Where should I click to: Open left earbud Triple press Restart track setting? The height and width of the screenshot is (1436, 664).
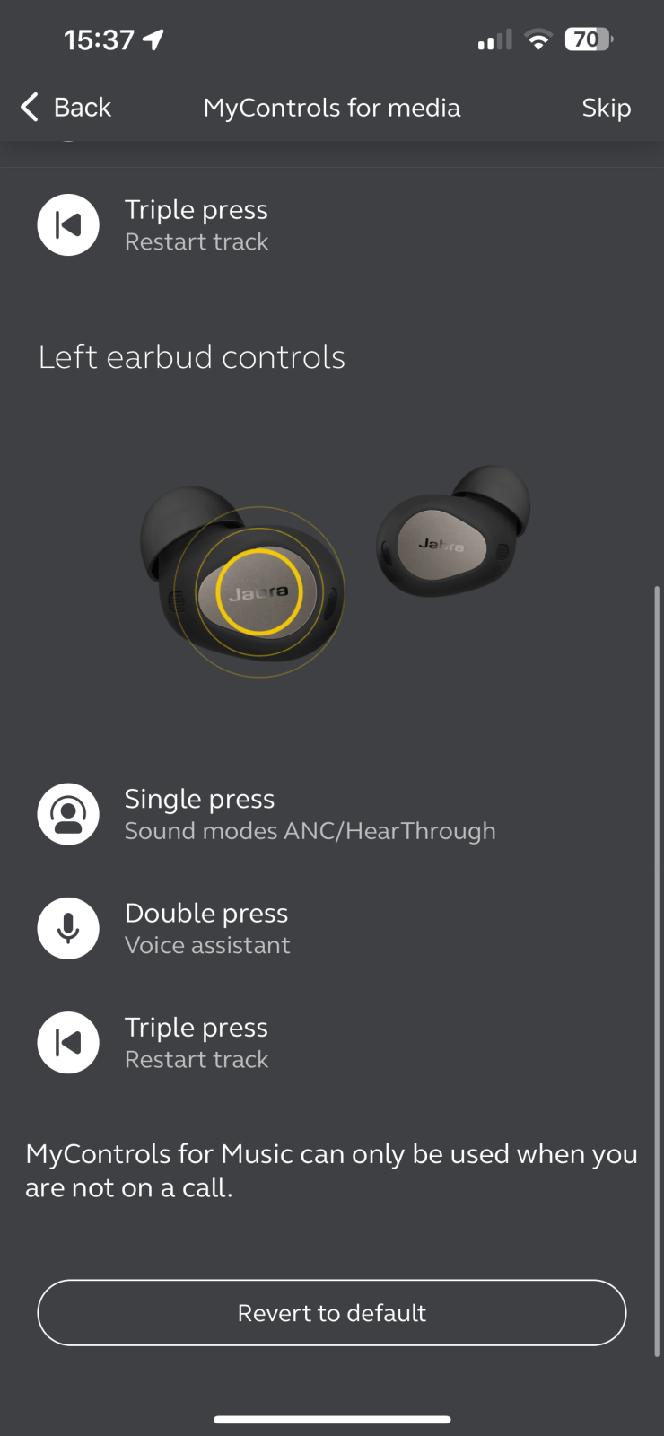332,1043
